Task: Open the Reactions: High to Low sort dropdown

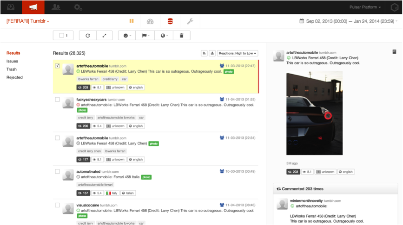Action: (238, 53)
